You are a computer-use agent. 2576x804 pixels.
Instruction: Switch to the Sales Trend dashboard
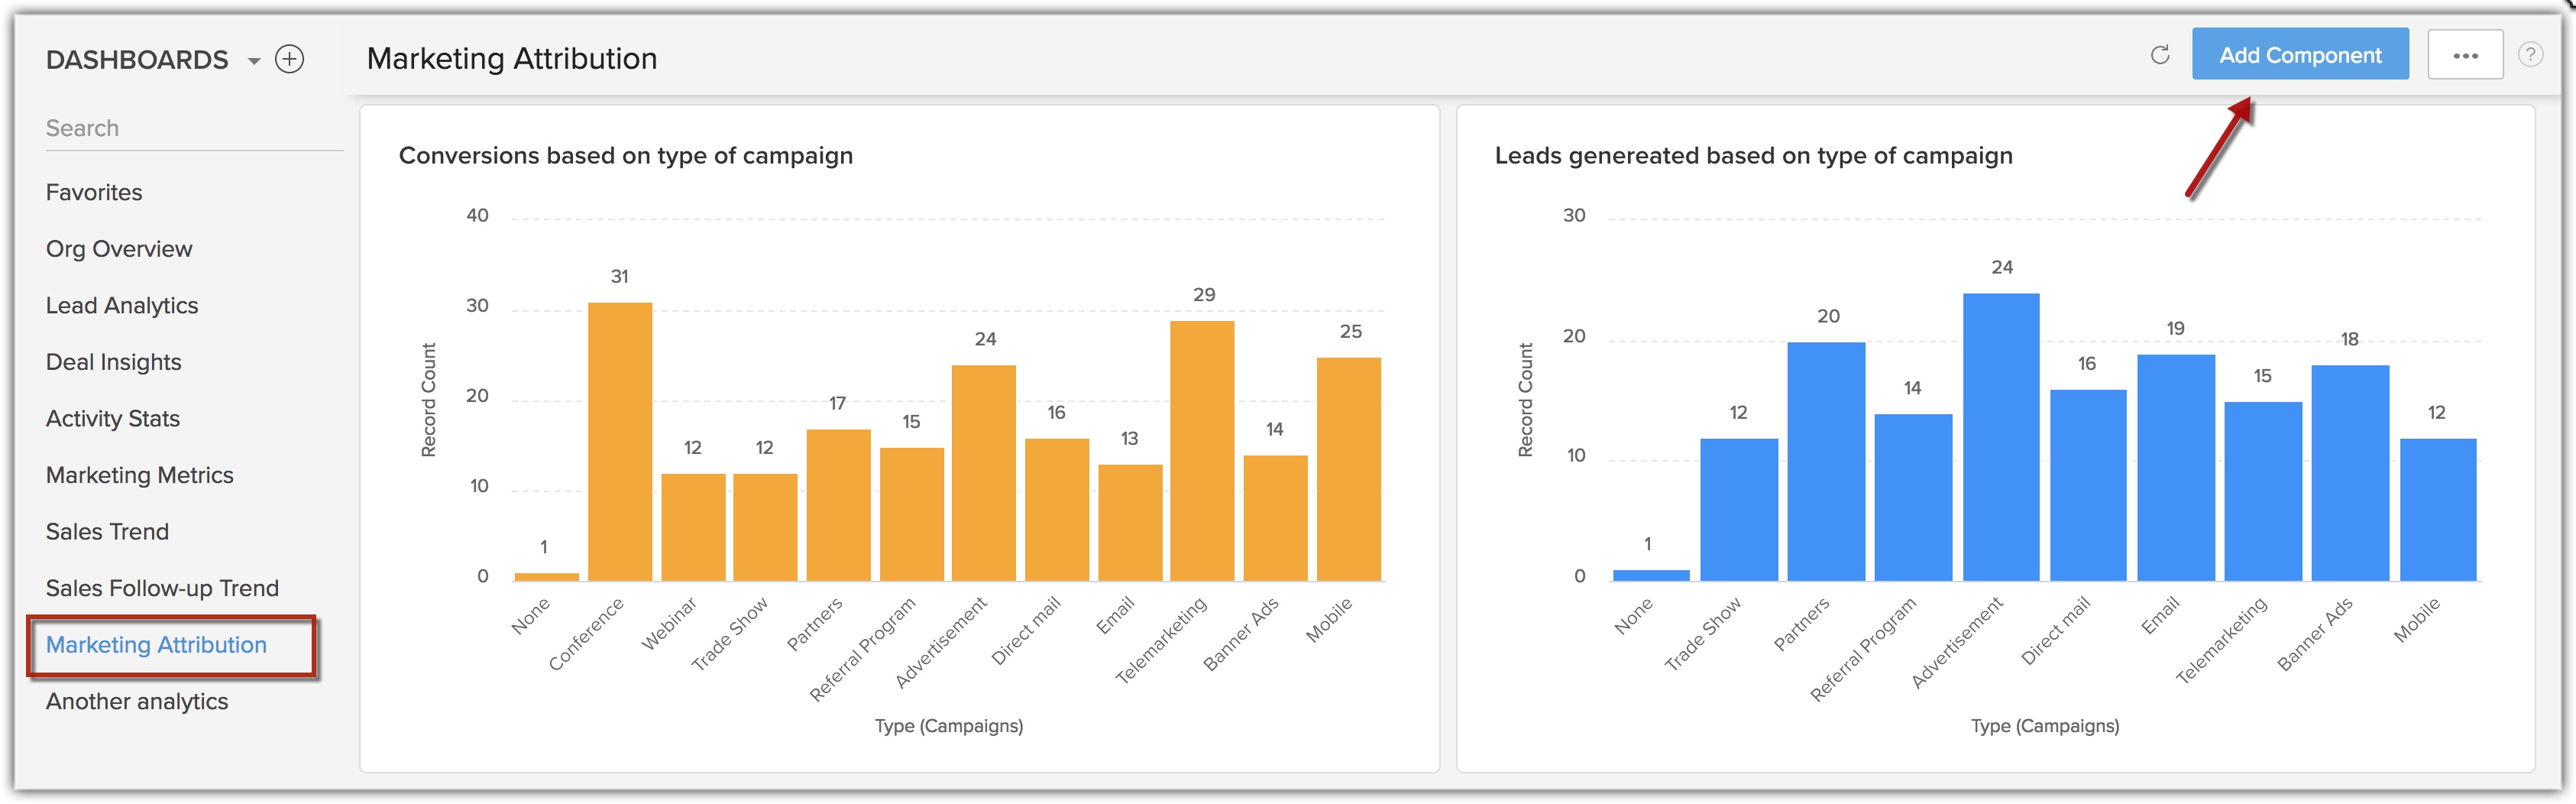[107, 531]
